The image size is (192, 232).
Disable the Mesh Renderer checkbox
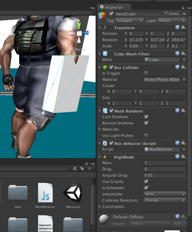111,111
